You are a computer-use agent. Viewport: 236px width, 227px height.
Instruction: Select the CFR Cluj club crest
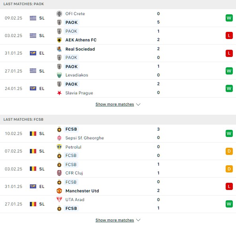point(59,173)
